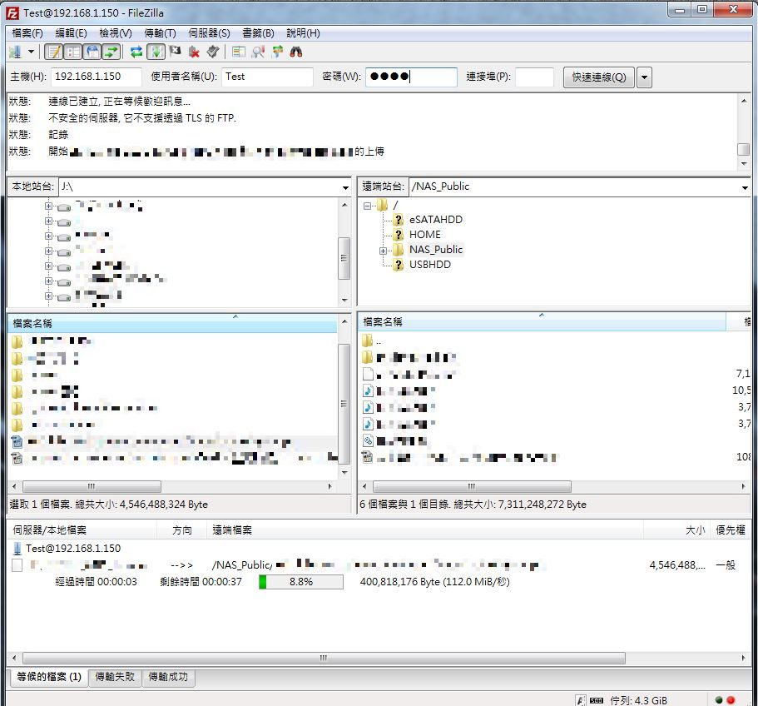
Task: Click the remote root folder icon
Action: tap(383, 205)
